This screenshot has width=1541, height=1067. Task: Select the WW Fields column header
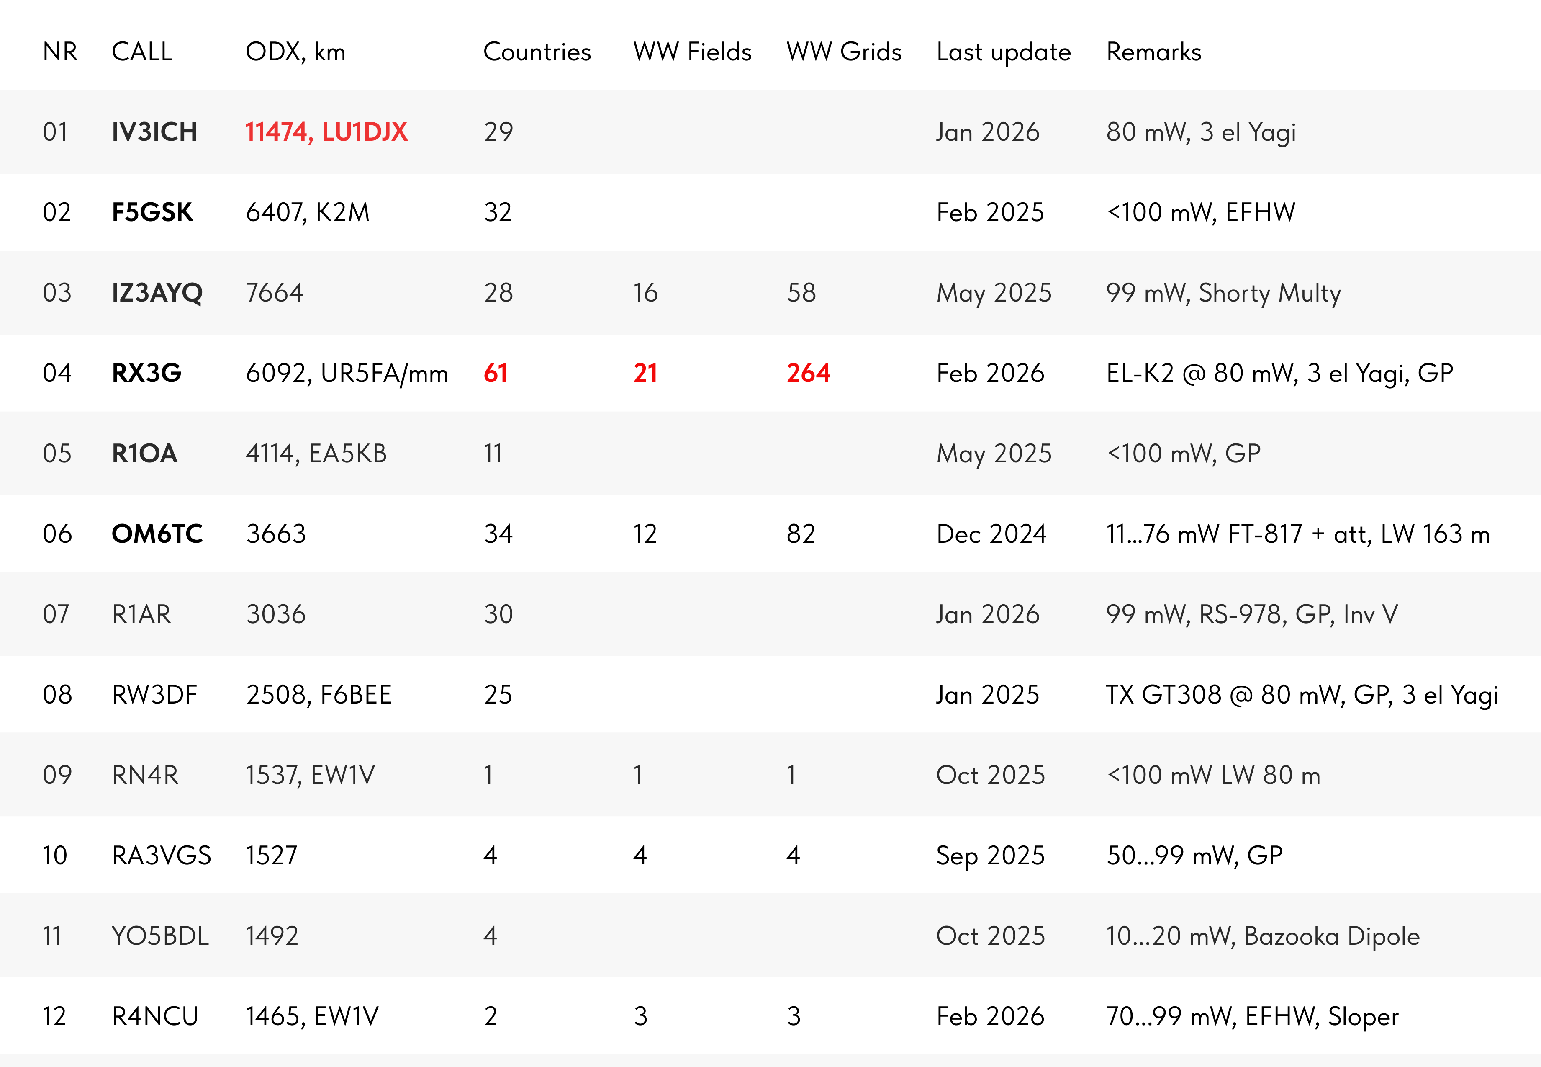(692, 52)
